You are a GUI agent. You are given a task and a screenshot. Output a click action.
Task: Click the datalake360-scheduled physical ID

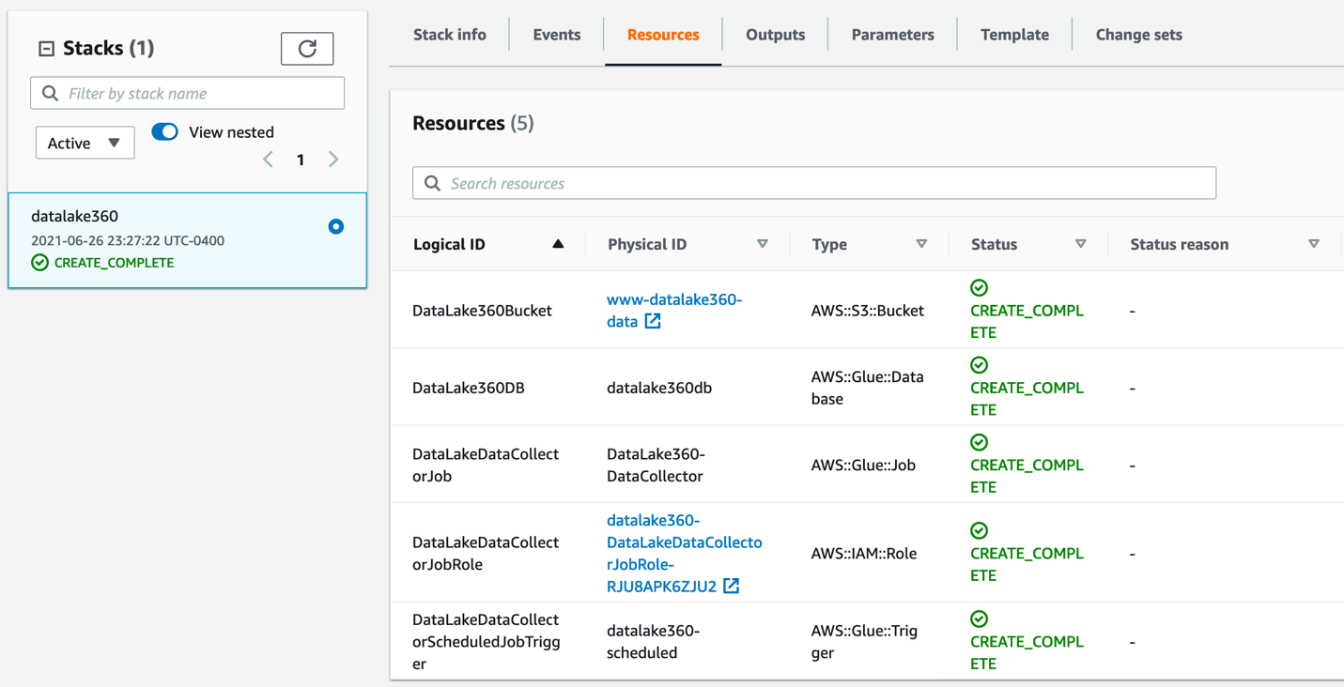coord(654,641)
